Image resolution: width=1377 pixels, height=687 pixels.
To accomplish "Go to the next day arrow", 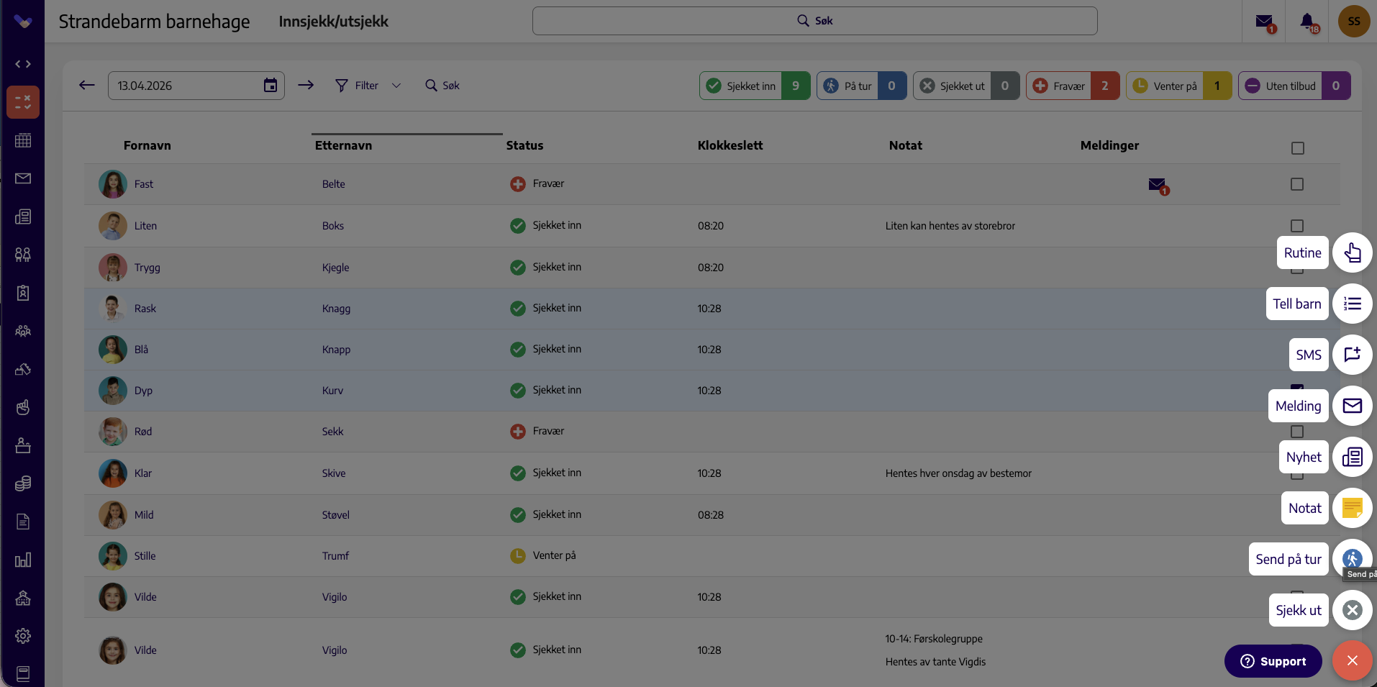I will (306, 85).
